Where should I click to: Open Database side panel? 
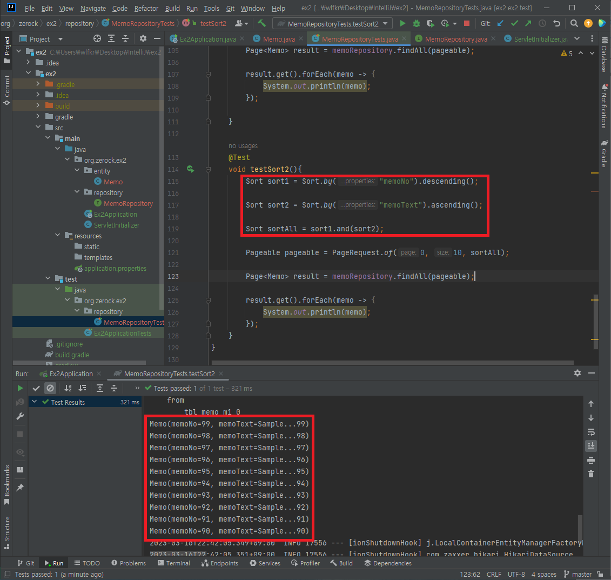(x=605, y=54)
